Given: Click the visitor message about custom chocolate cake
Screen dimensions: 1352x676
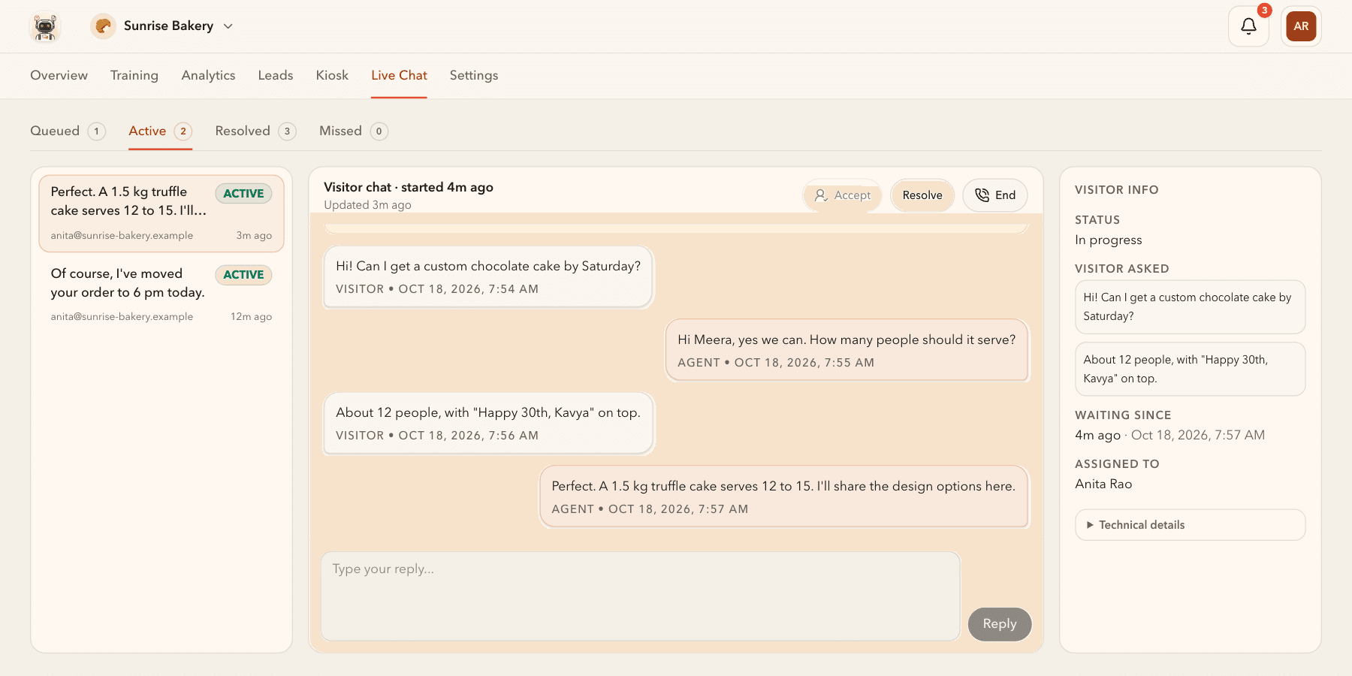Looking at the screenshot, I should [488, 277].
